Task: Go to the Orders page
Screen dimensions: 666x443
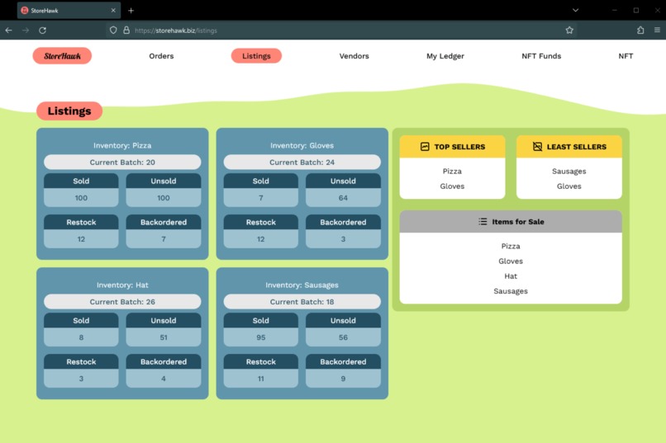Action: (x=161, y=56)
